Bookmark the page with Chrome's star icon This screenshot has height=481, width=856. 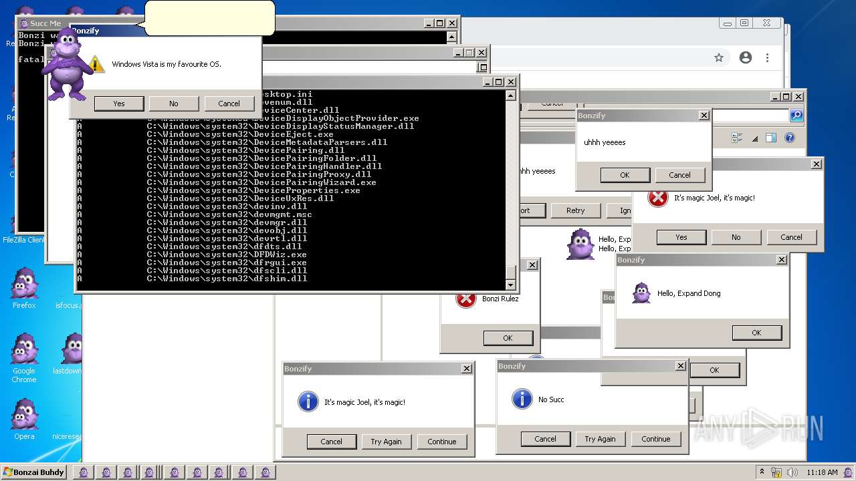(x=719, y=57)
